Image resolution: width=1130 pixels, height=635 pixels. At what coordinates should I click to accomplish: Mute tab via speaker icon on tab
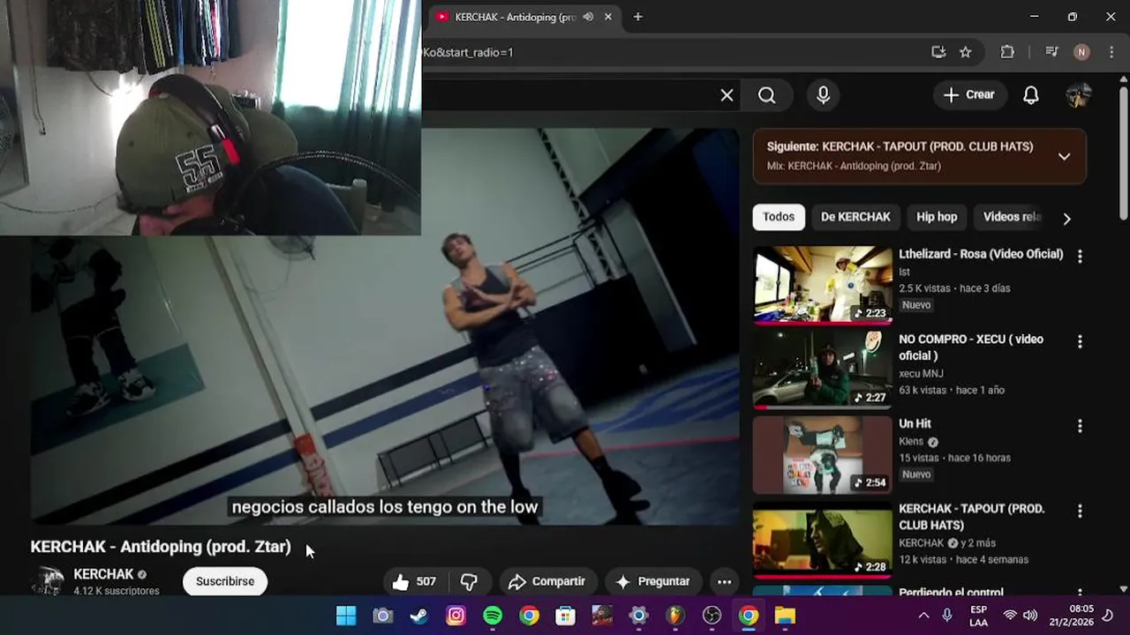588,17
